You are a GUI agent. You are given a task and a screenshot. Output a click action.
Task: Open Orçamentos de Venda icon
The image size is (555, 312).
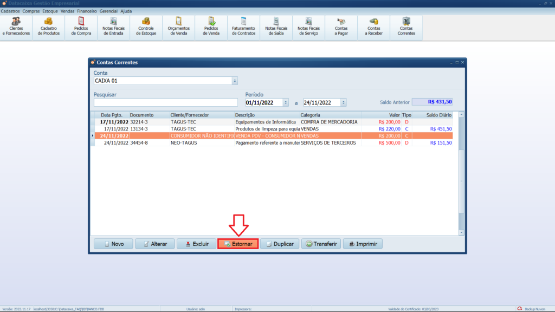[x=179, y=27]
